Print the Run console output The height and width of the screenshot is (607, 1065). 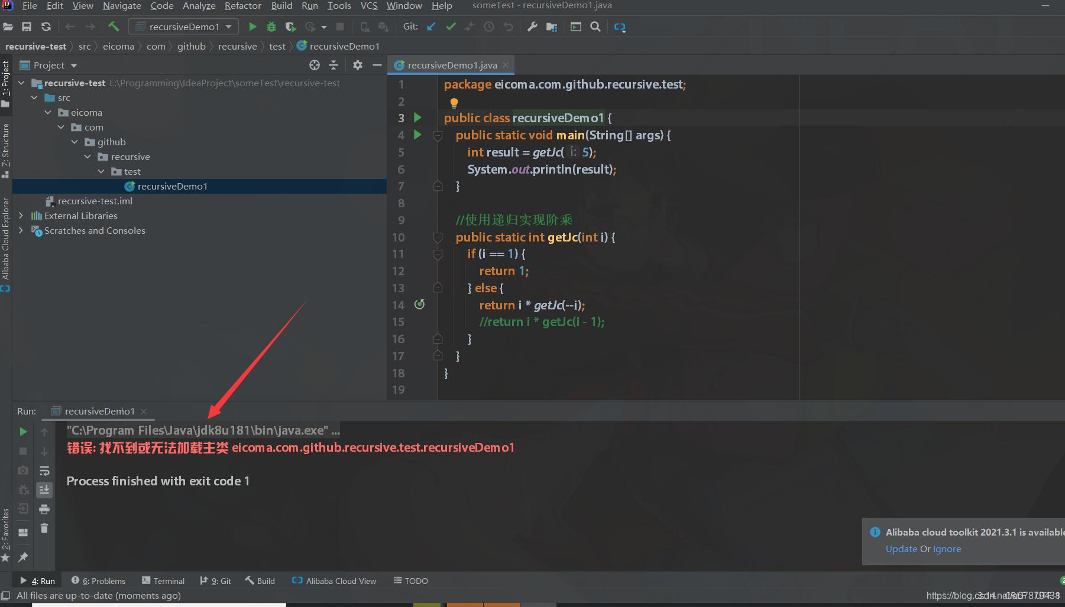44,509
